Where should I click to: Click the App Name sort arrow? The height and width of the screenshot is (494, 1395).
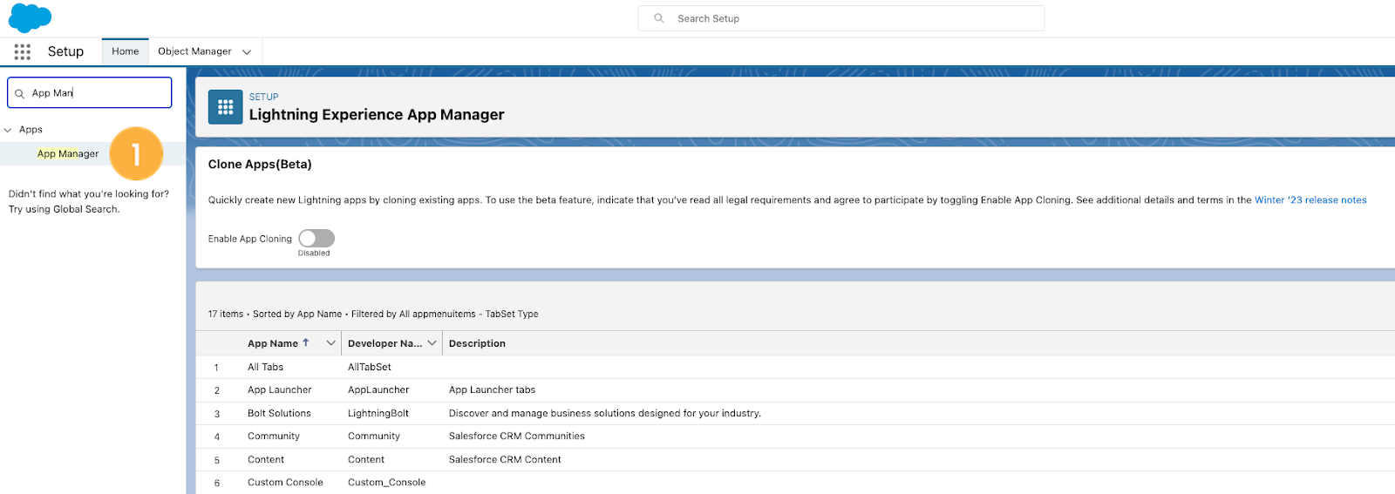(x=306, y=342)
